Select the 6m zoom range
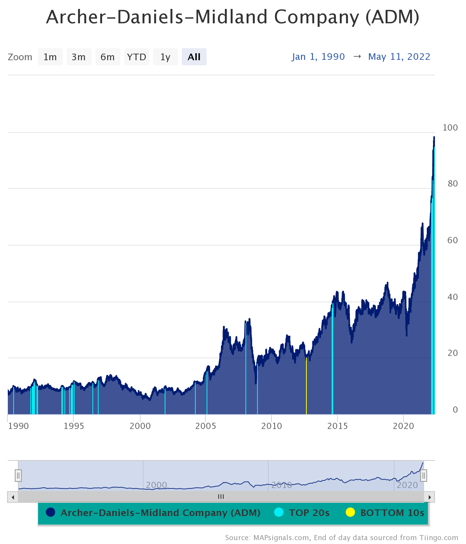 coord(108,57)
